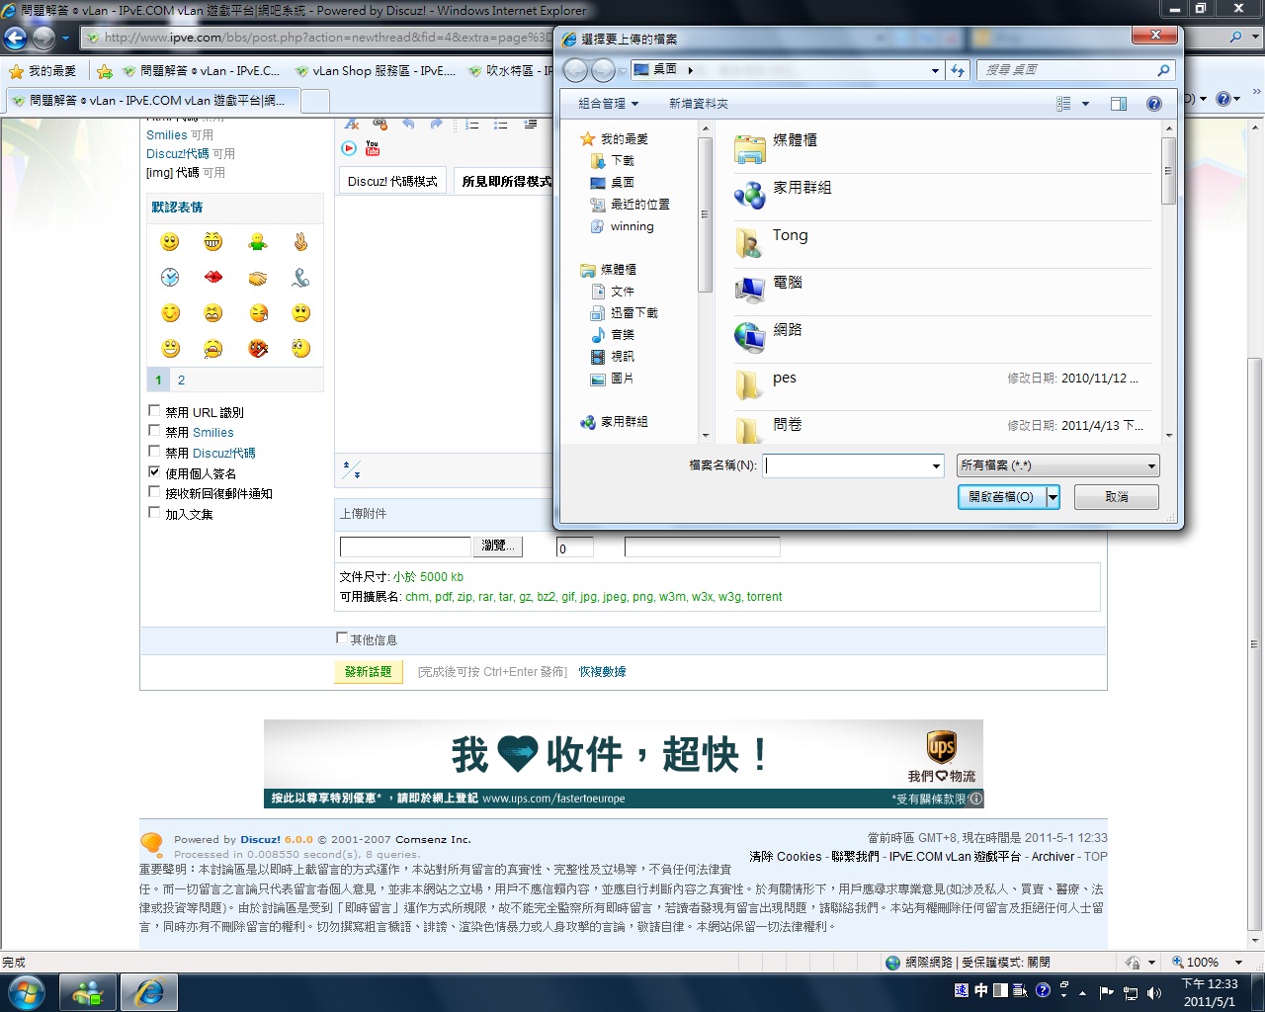The height and width of the screenshot is (1012, 1265).
Task: Open vLan Shop 服務區 favorites item
Action: click(375, 71)
